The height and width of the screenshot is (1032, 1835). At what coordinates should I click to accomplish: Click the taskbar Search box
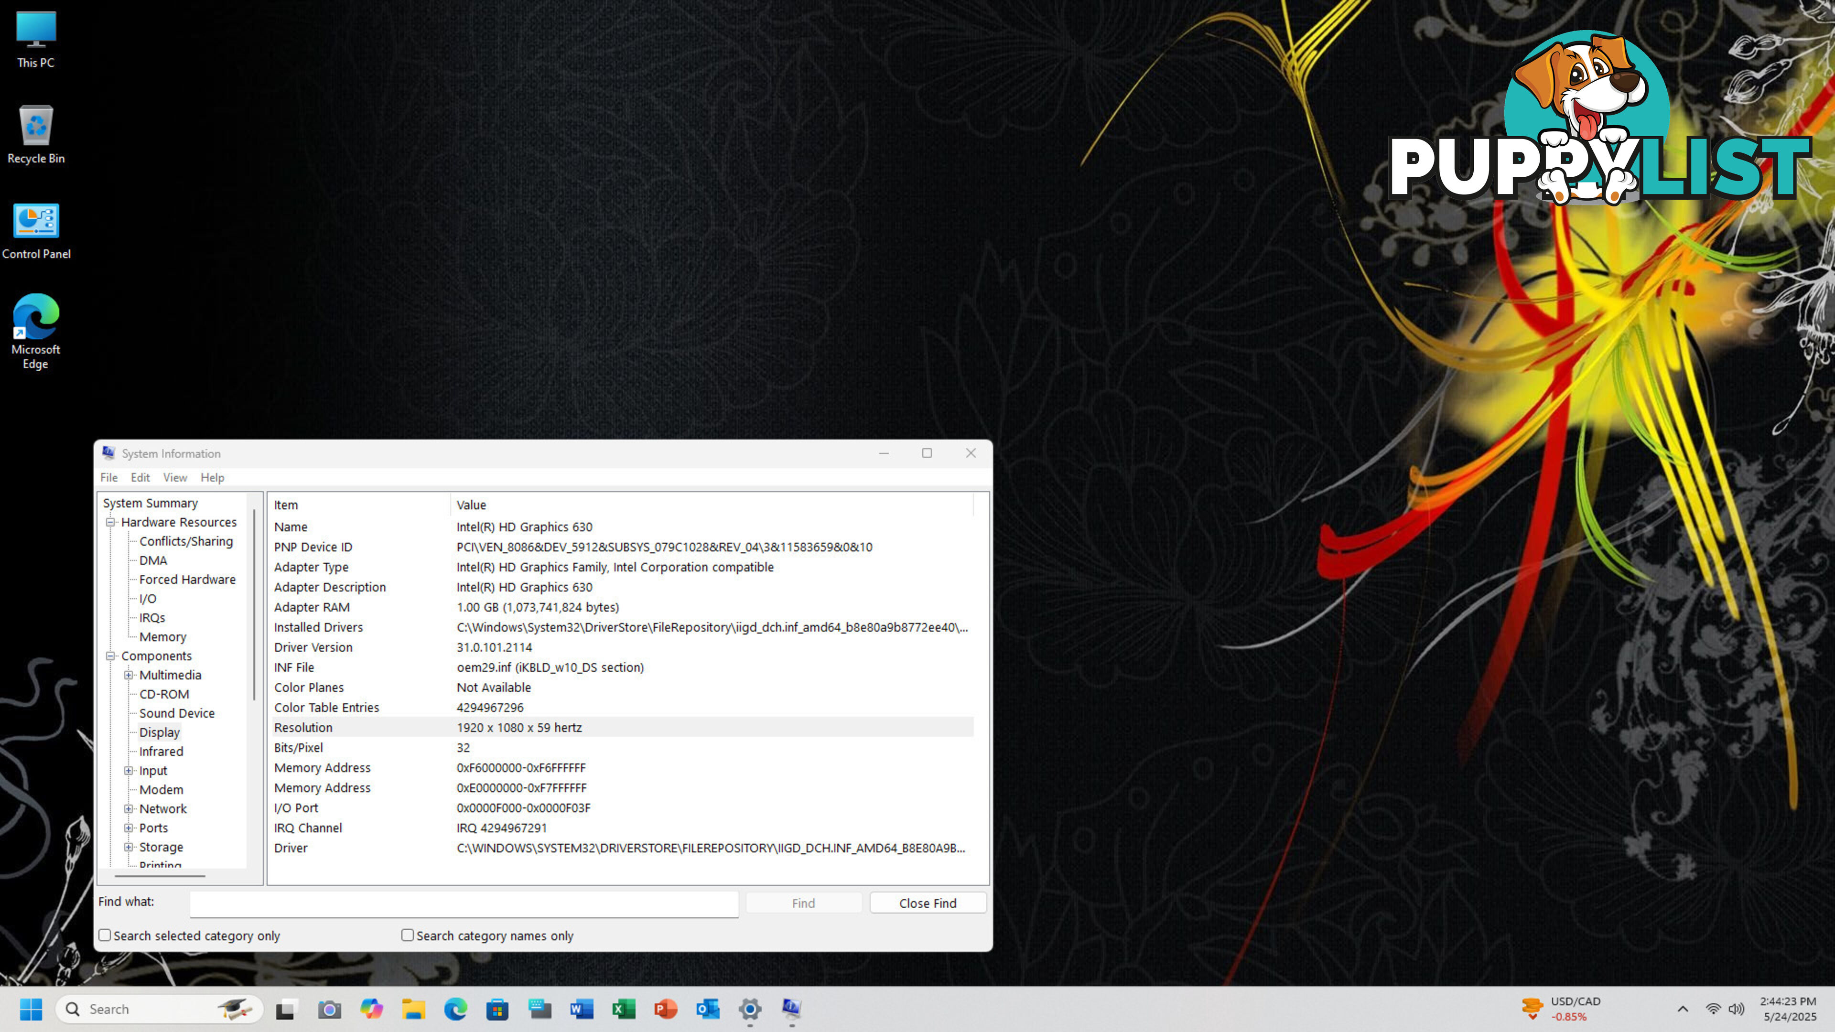(x=159, y=1009)
